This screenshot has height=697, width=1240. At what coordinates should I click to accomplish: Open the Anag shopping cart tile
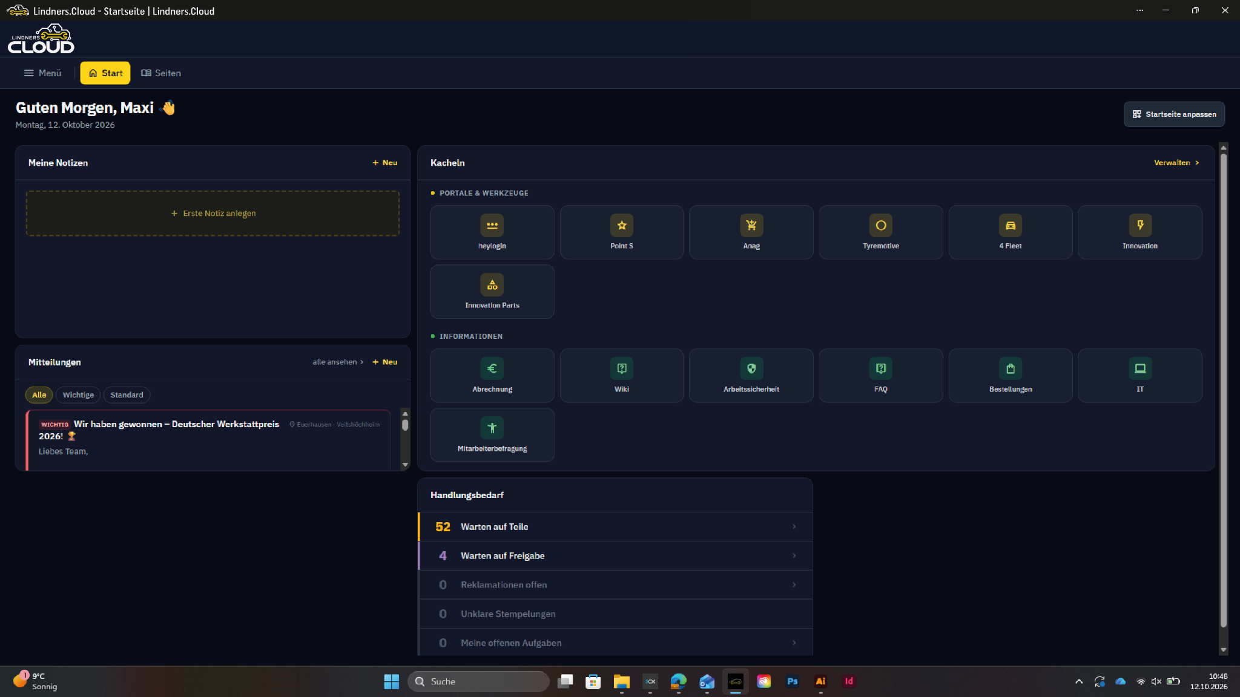coord(751,232)
